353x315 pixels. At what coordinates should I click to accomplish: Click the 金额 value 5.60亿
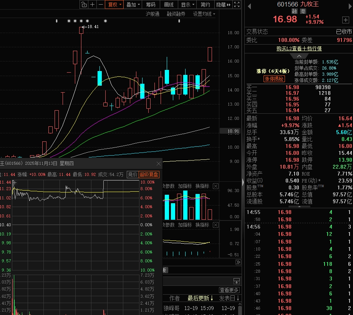[344, 132]
